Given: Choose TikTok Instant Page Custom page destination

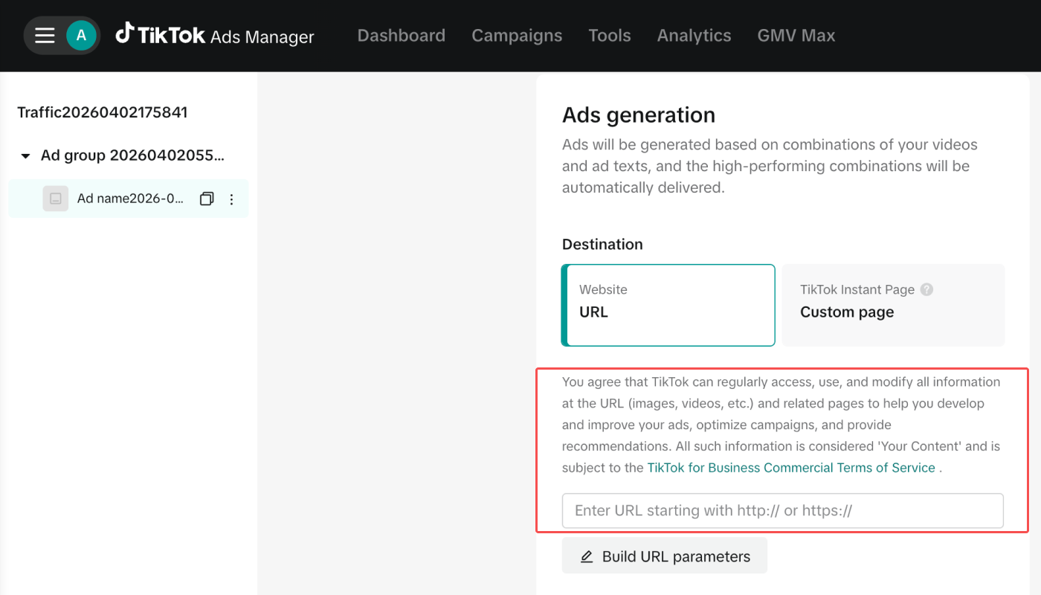Looking at the screenshot, I should coord(892,305).
